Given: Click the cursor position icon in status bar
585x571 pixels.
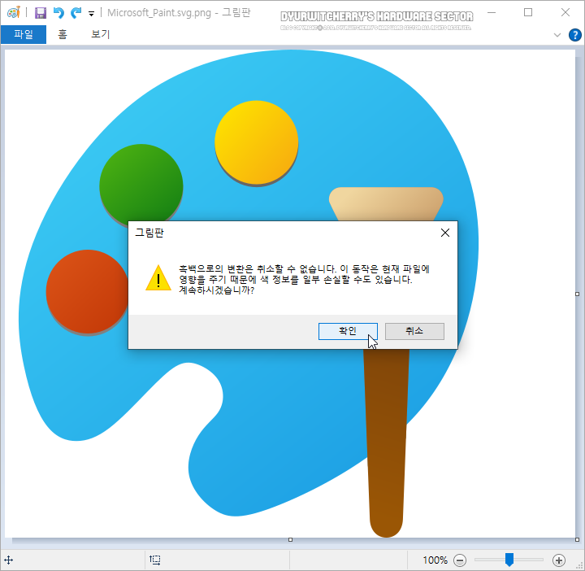Looking at the screenshot, I should [x=9, y=560].
